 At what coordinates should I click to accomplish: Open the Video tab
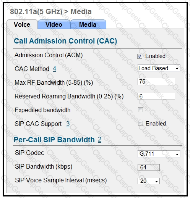click(54, 24)
